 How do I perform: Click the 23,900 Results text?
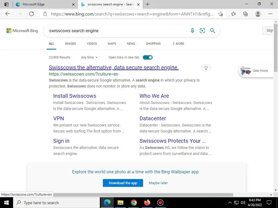tap(59, 57)
